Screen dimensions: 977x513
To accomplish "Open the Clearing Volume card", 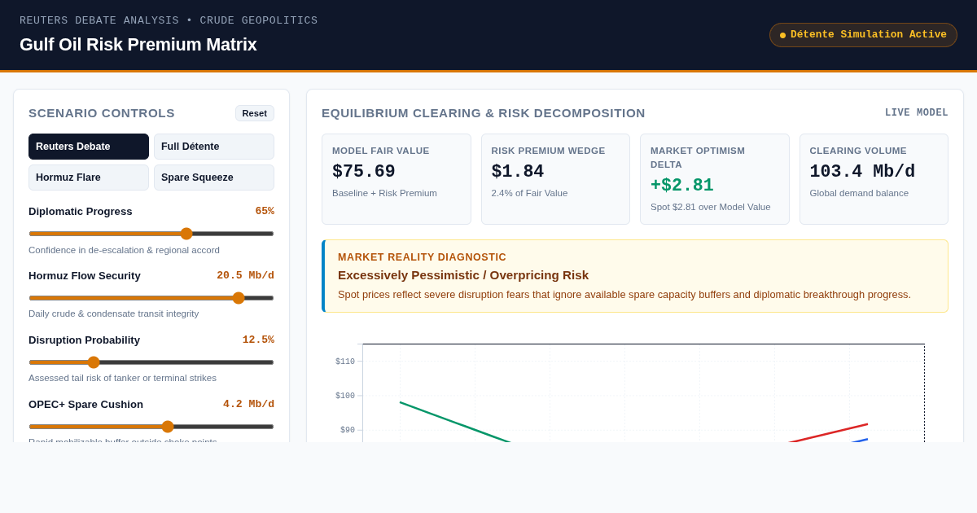I will click(x=874, y=179).
